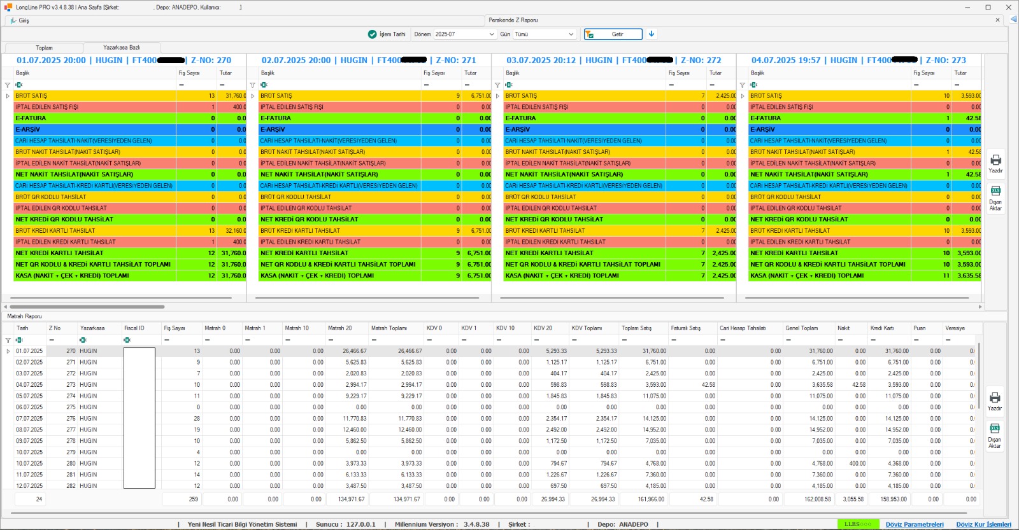This screenshot has width=1019, height=530.
Task: Click the Getir button
Action: 613,34
